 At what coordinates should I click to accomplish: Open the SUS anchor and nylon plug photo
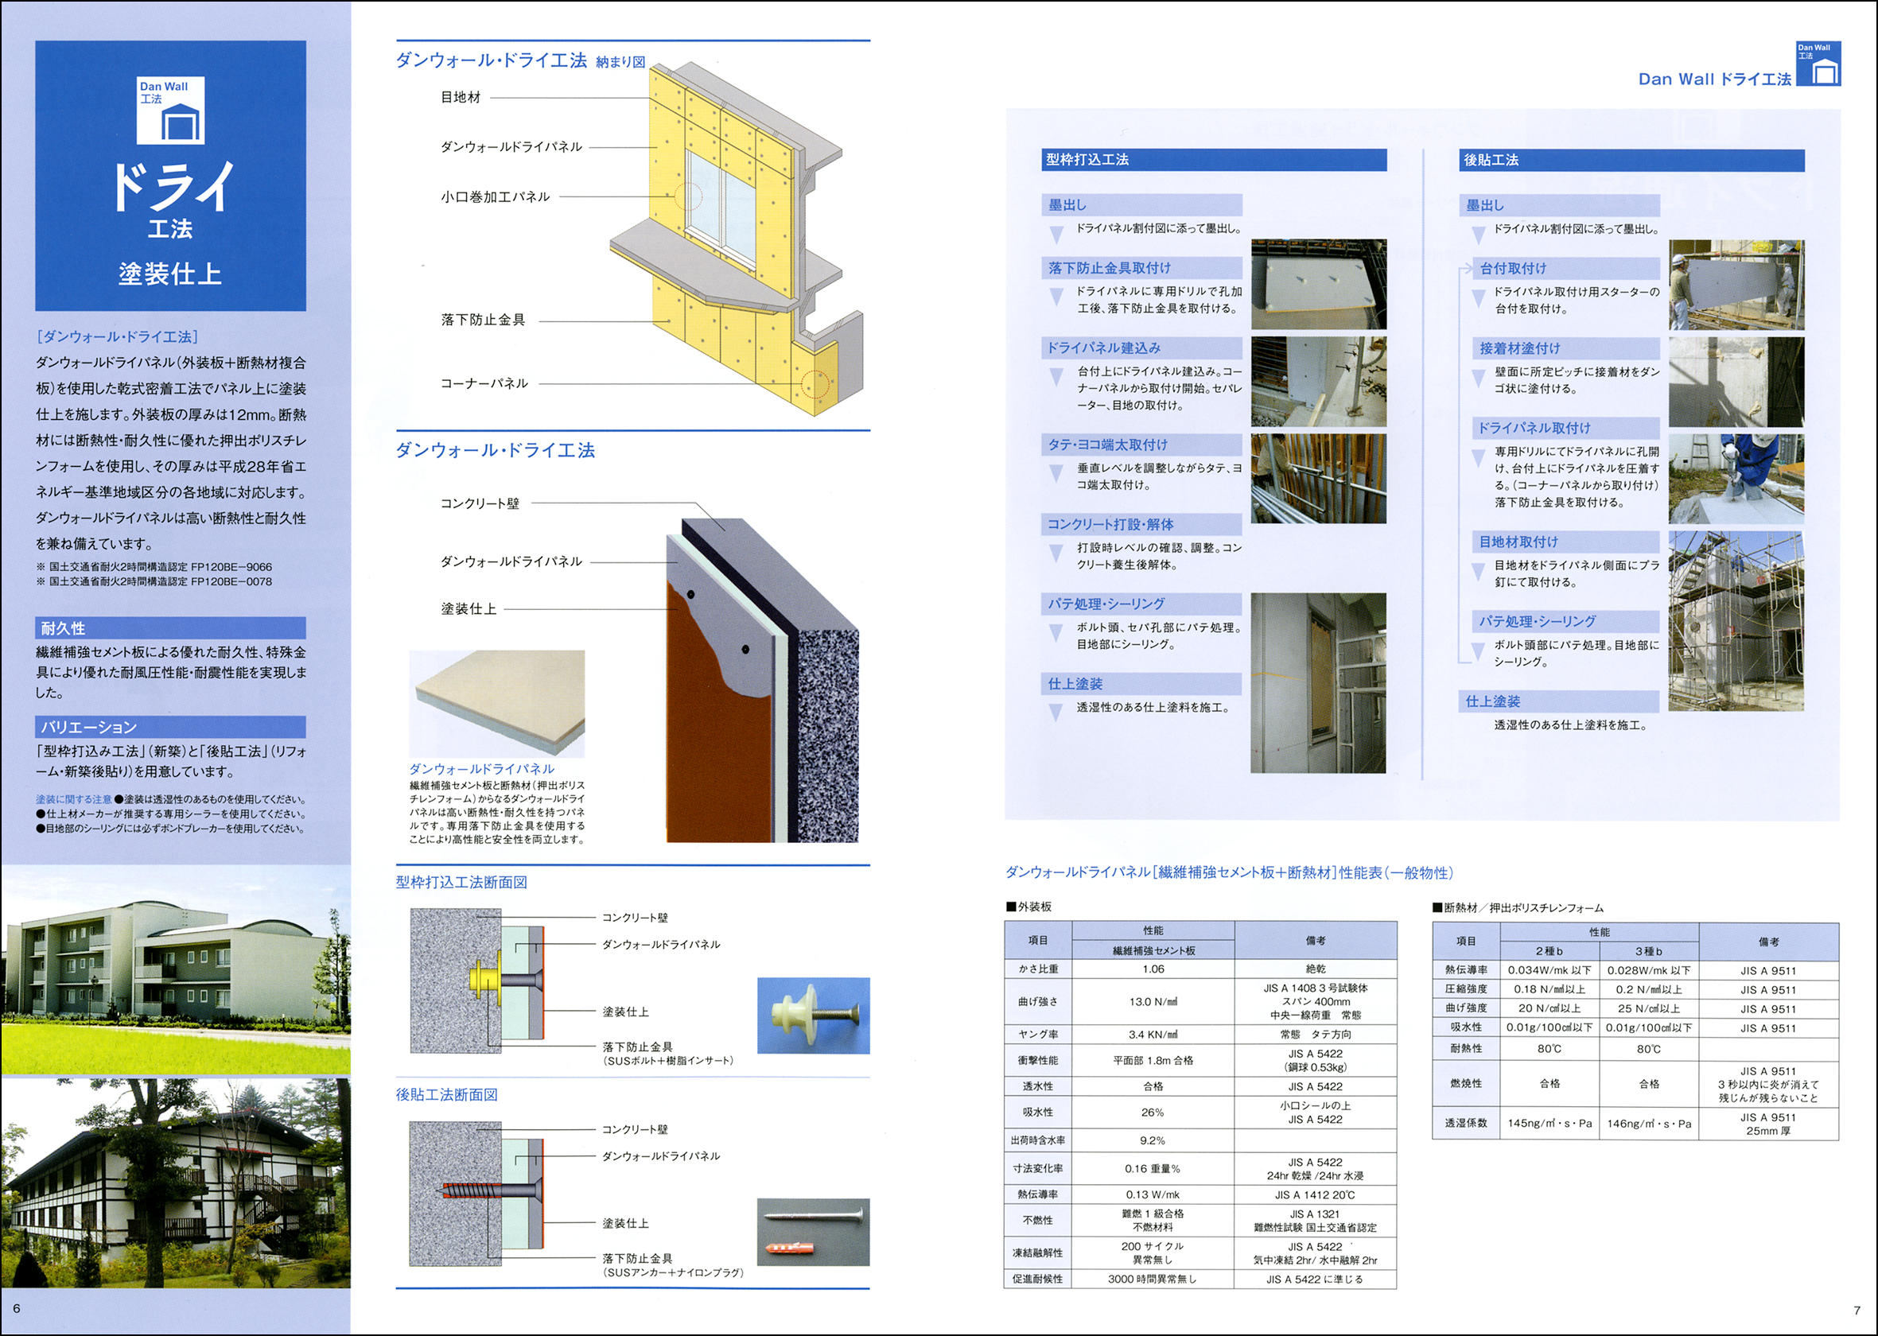[814, 1232]
